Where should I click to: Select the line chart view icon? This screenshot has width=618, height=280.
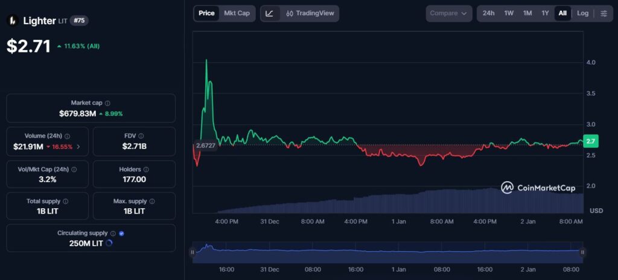click(270, 13)
